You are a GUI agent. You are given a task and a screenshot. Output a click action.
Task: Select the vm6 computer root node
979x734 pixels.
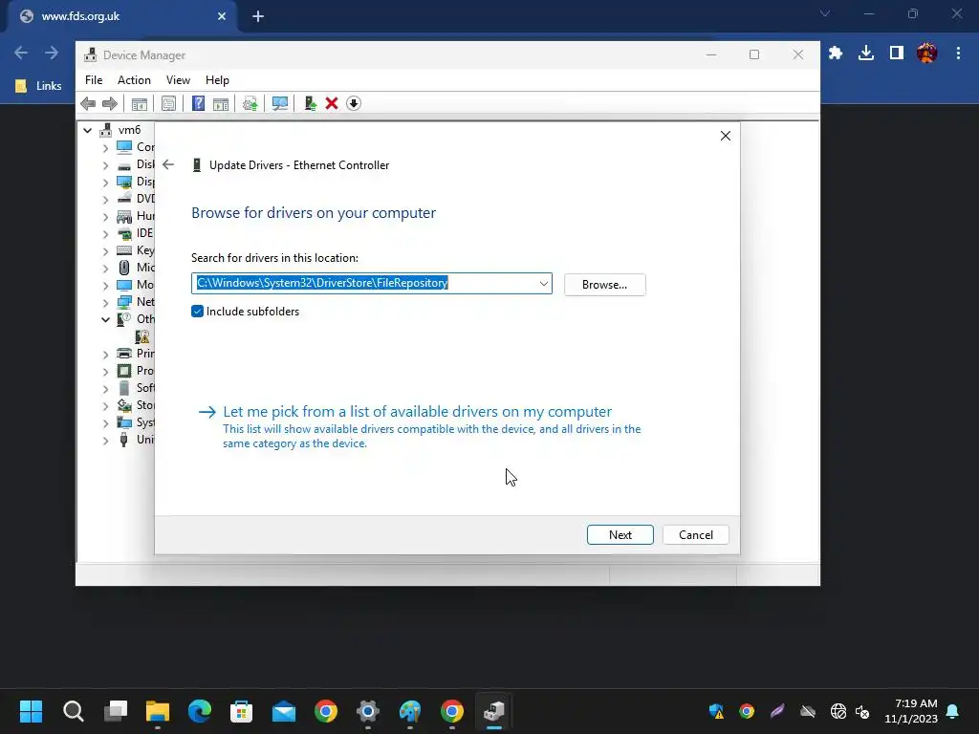[129, 130]
